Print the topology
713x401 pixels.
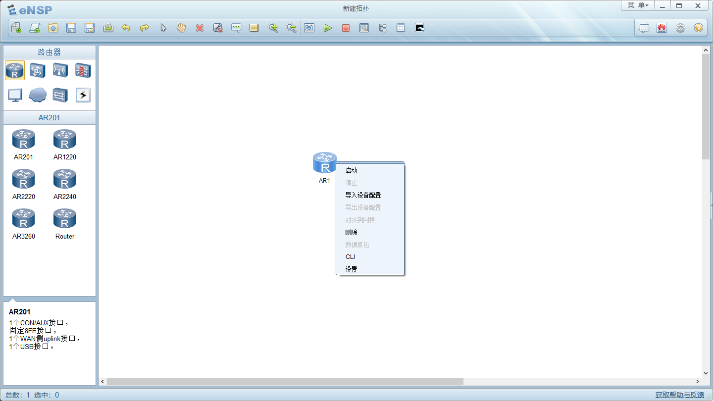tap(108, 28)
